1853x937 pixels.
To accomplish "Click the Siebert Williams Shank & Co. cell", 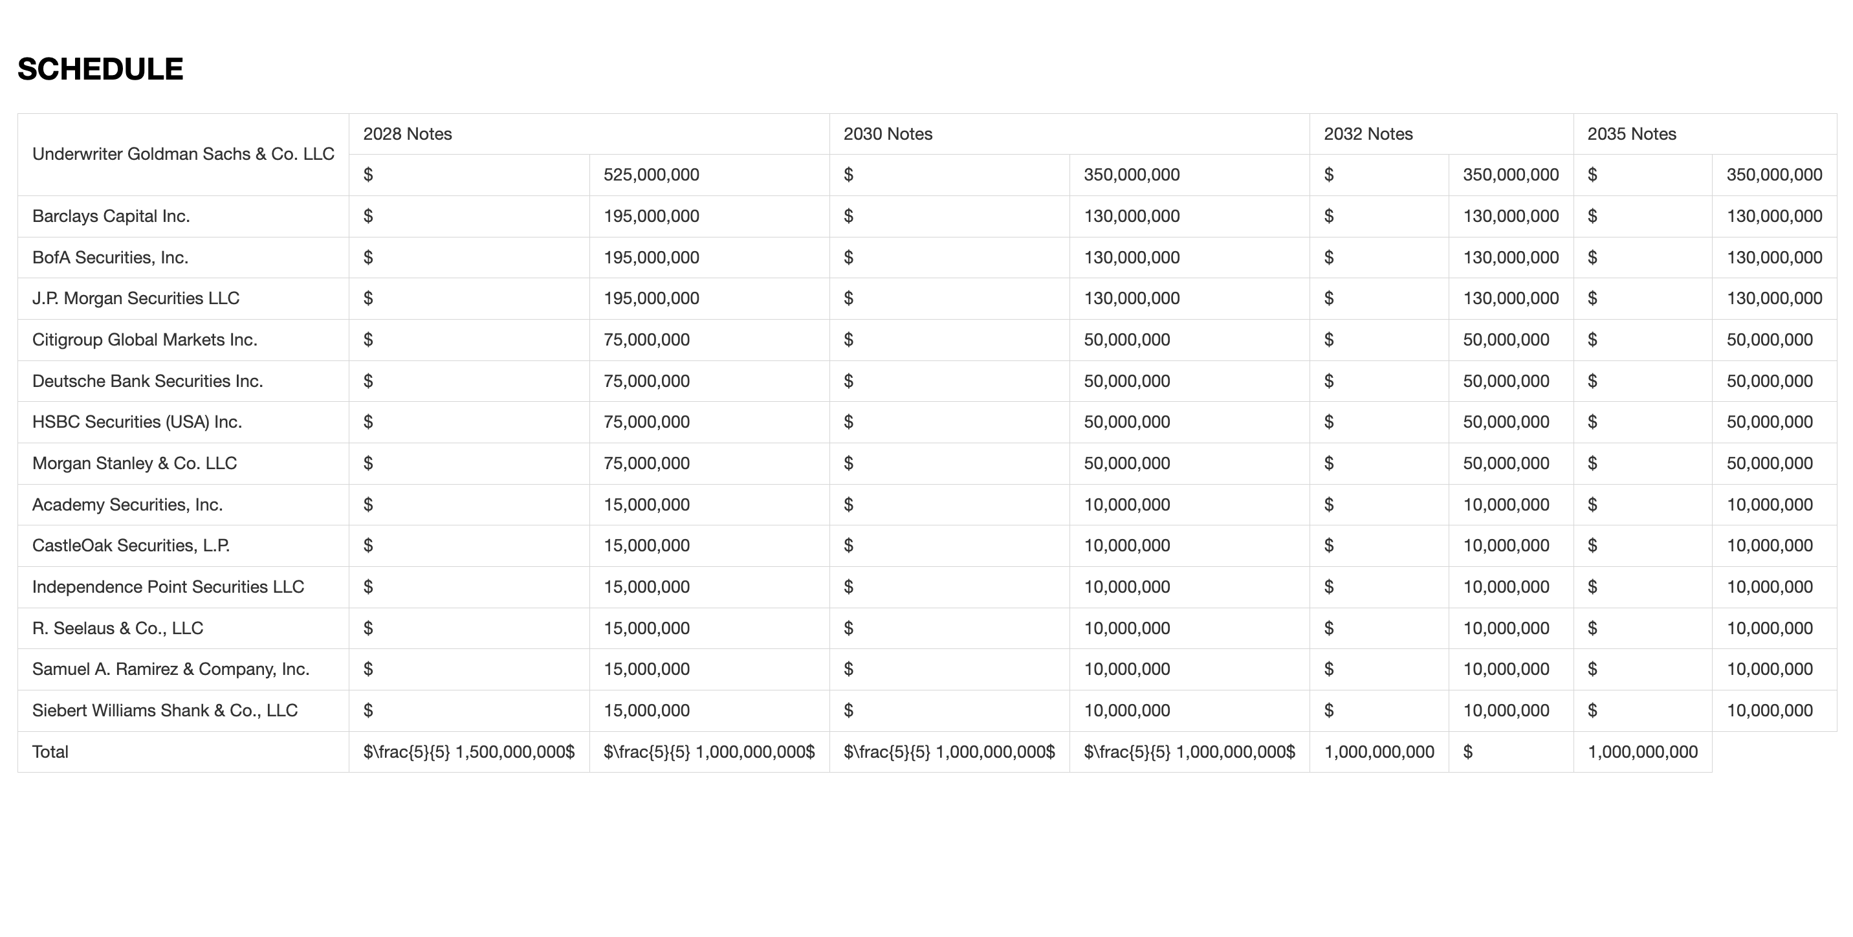I will click(165, 711).
